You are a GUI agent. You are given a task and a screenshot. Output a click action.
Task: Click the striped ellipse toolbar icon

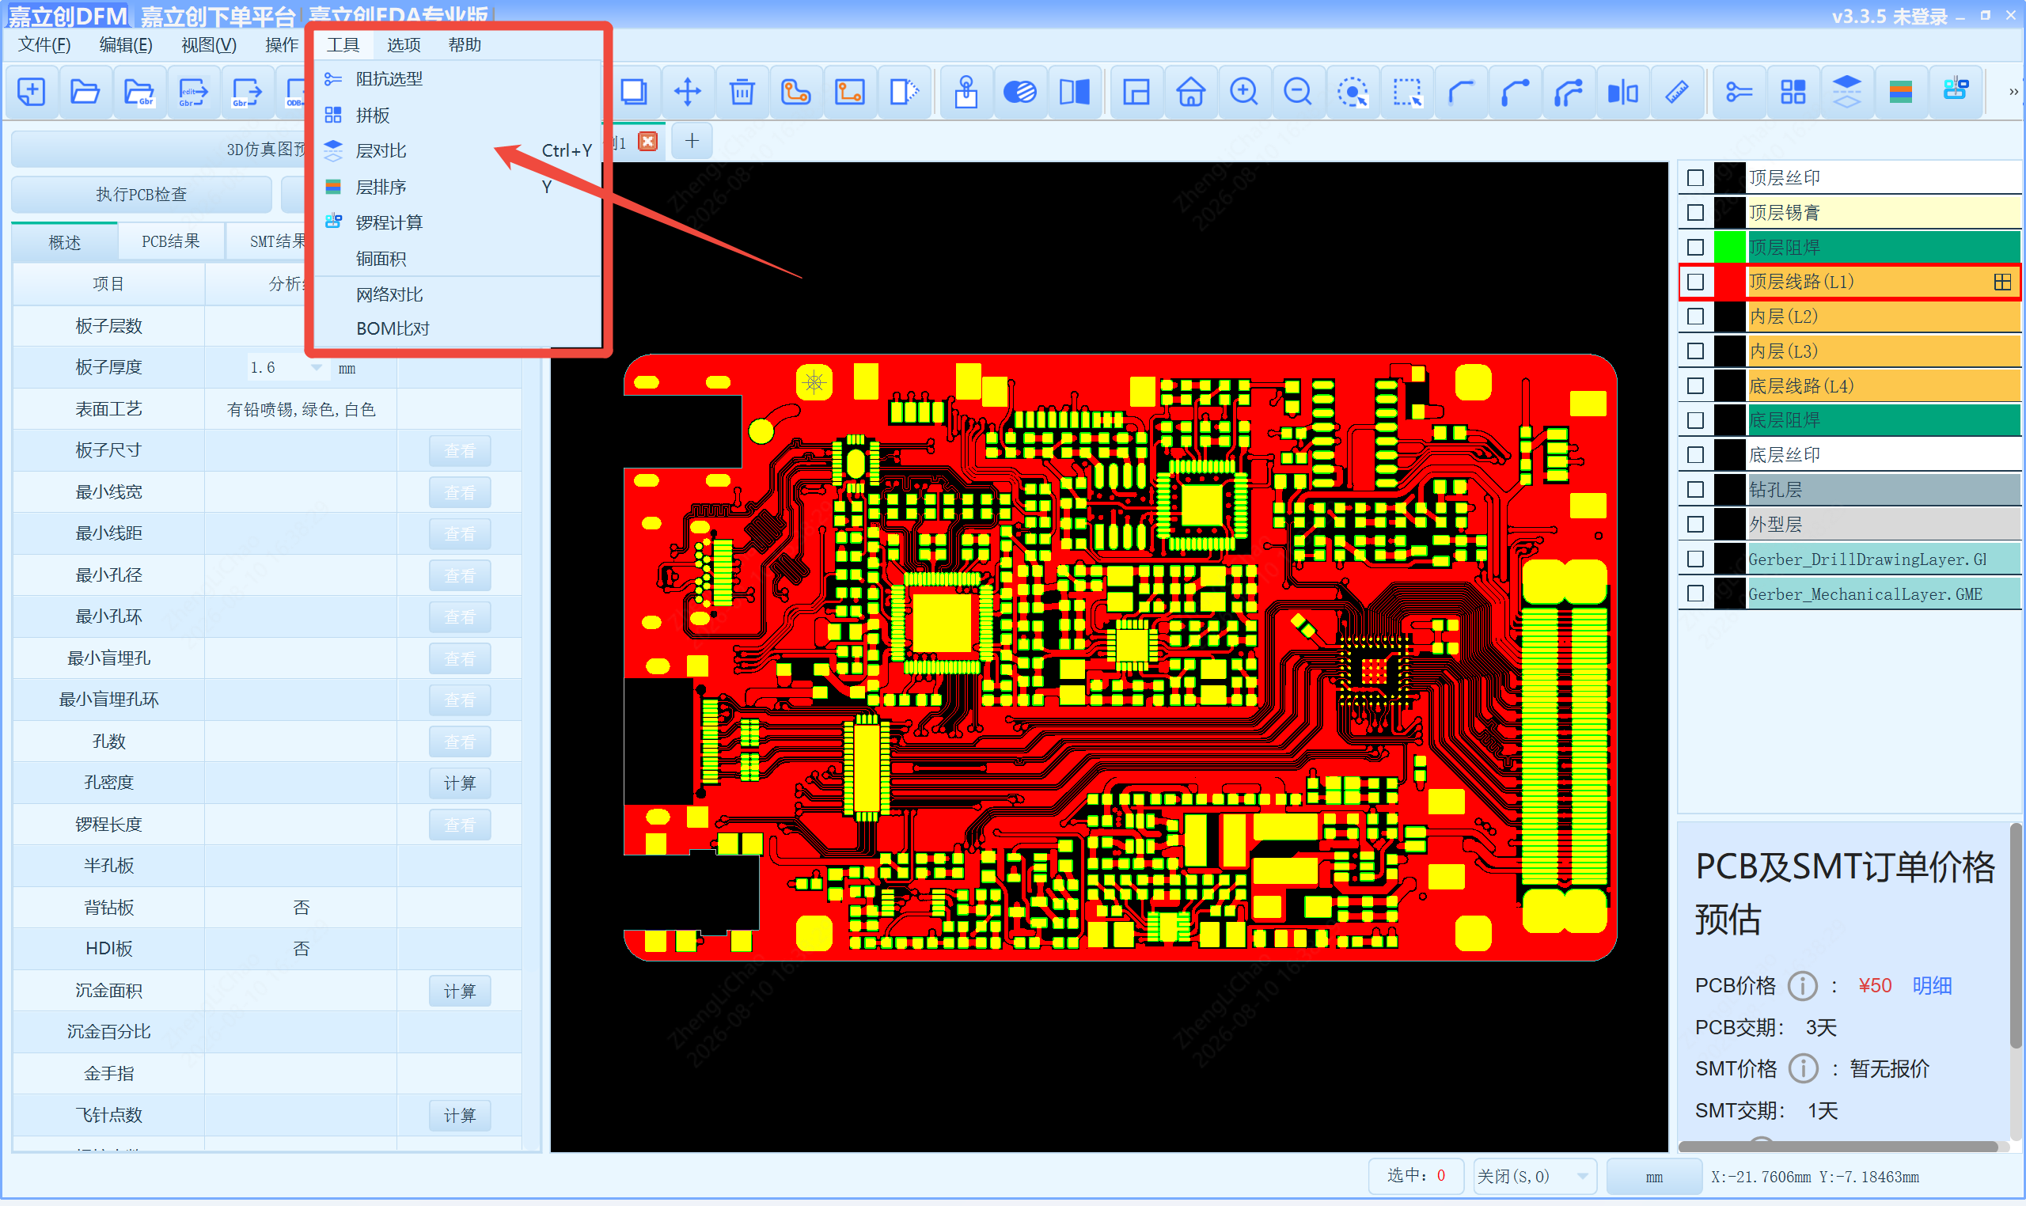(1020, 92)
